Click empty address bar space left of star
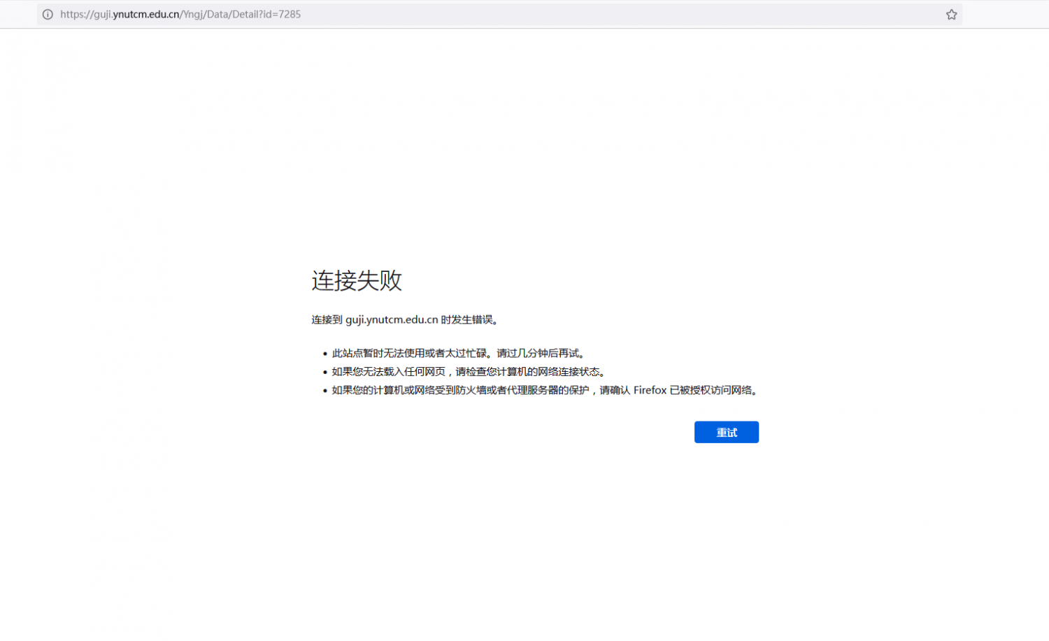The image size is (1049, 641). click(x=629, y=14)
